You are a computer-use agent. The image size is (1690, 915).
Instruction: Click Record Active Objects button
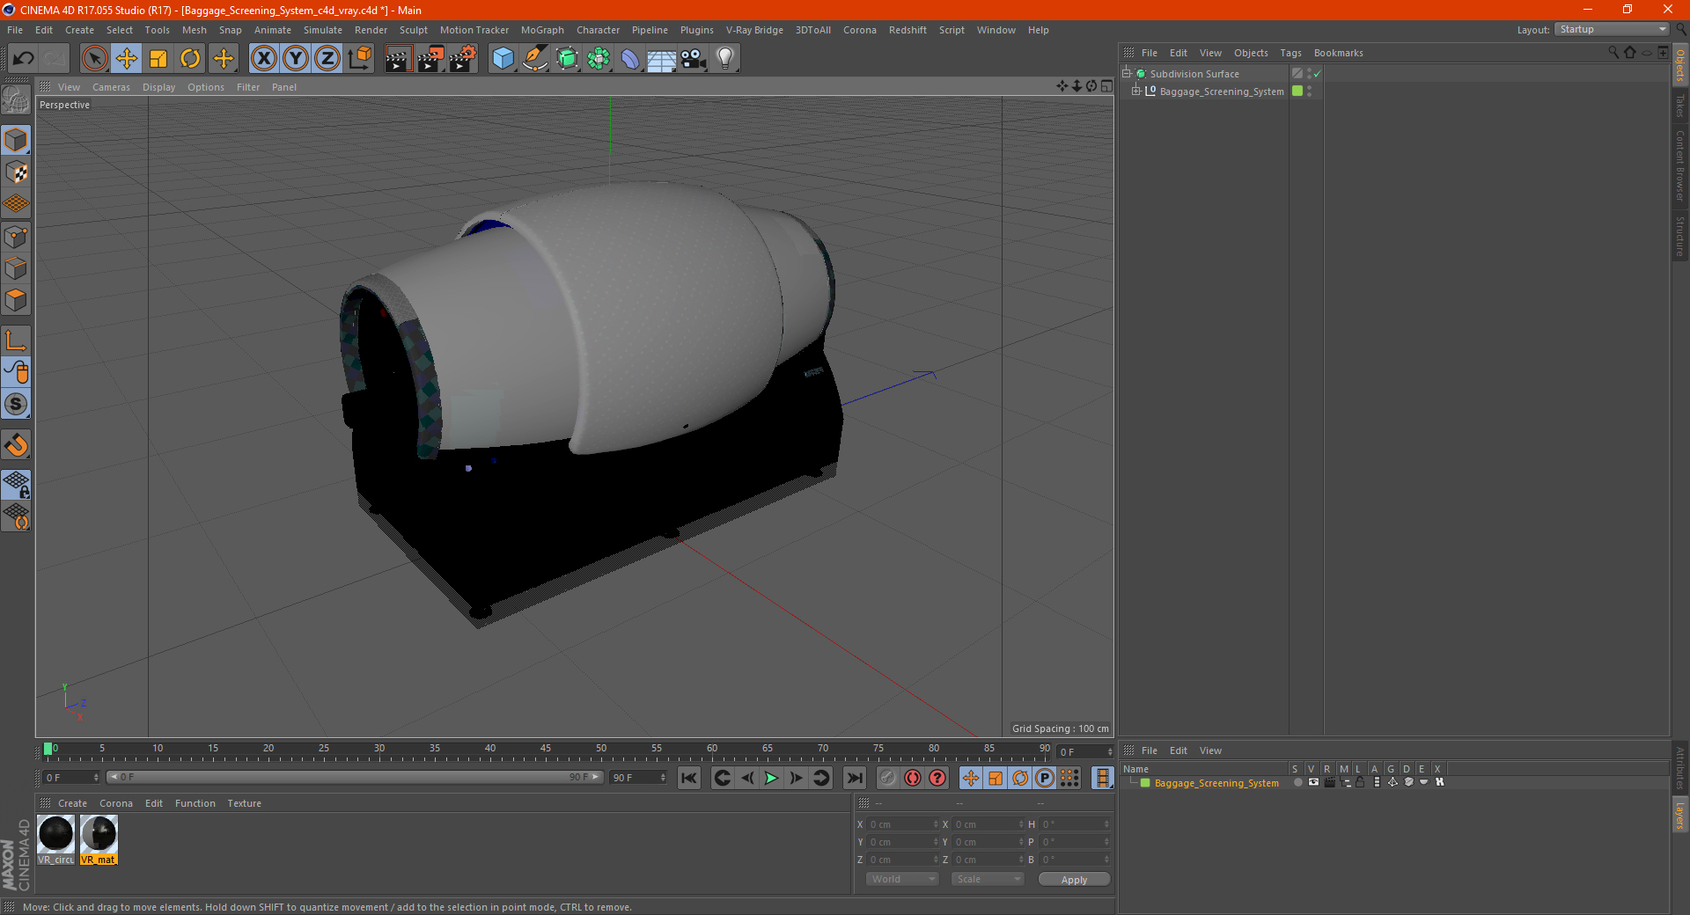pos(888,778)
